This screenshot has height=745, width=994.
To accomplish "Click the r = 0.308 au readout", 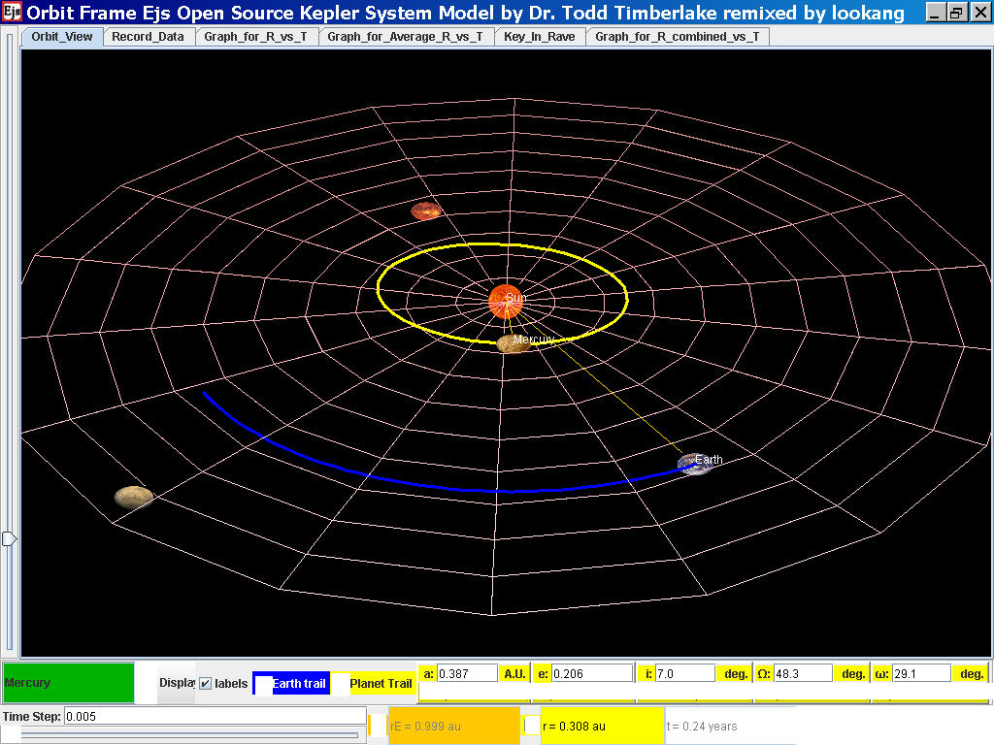I will 602,726.
